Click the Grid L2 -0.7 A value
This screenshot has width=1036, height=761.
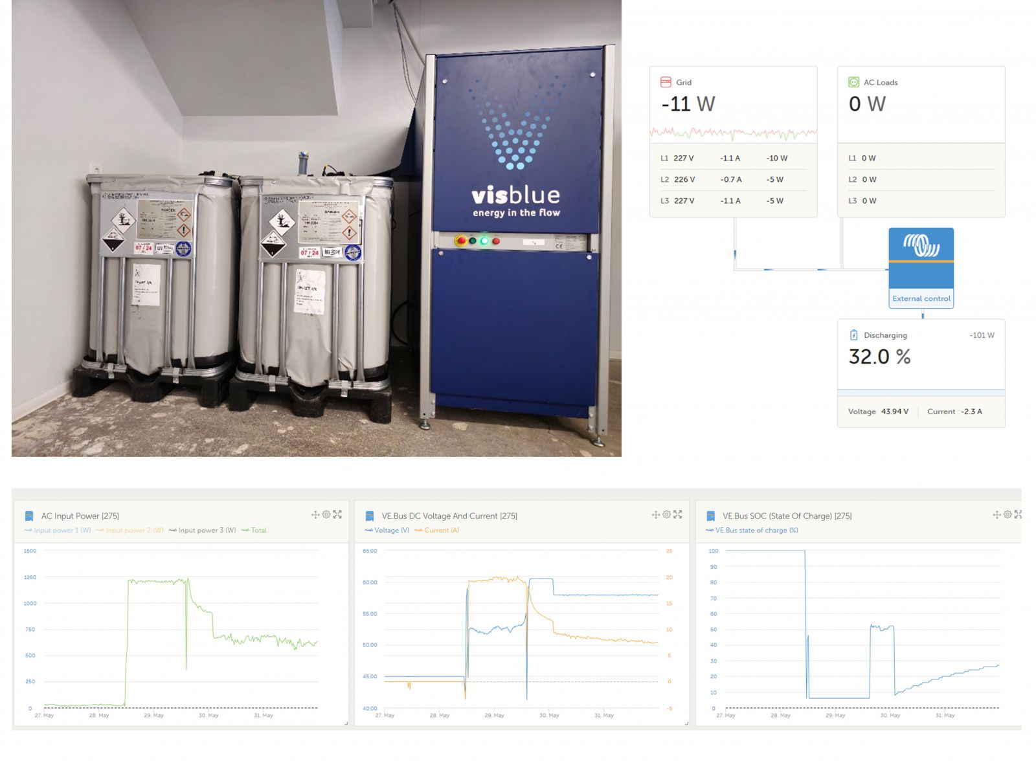[731, 179]
